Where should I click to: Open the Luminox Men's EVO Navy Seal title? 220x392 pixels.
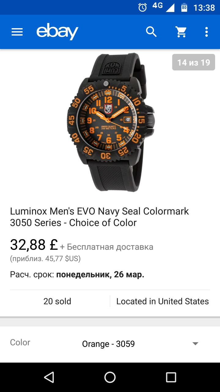pyautogui.click(x=100, y=217)
